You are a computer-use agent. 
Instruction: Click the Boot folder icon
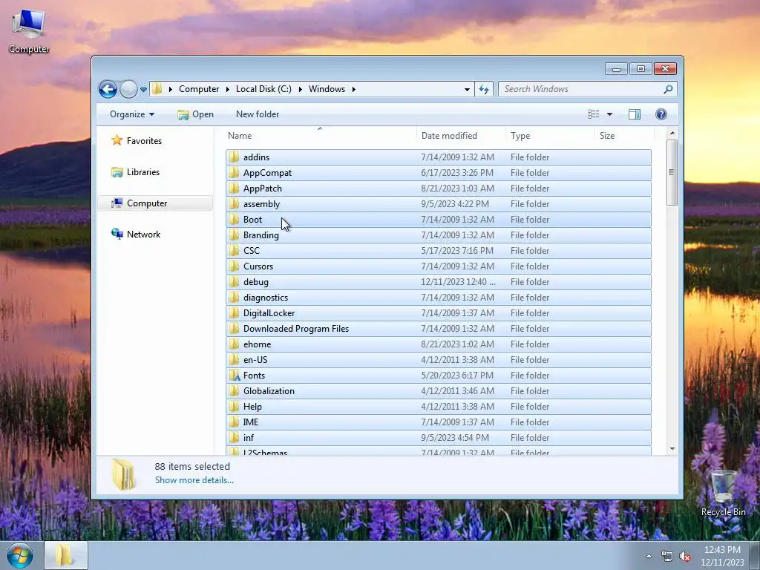(234, 220)
